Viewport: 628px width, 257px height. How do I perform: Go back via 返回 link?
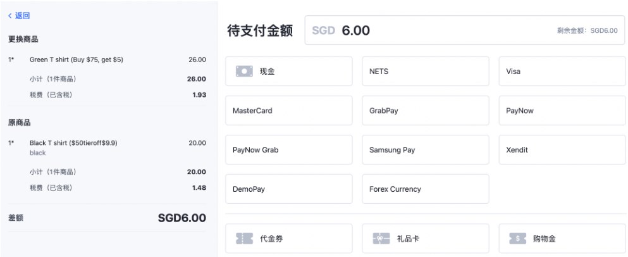[22, 16]
